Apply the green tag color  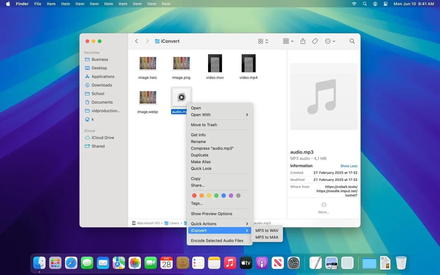216,196
